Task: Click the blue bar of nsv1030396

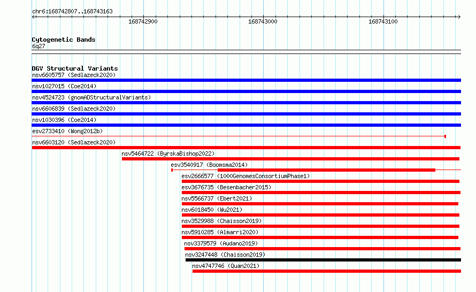Action: coord(246,125)
